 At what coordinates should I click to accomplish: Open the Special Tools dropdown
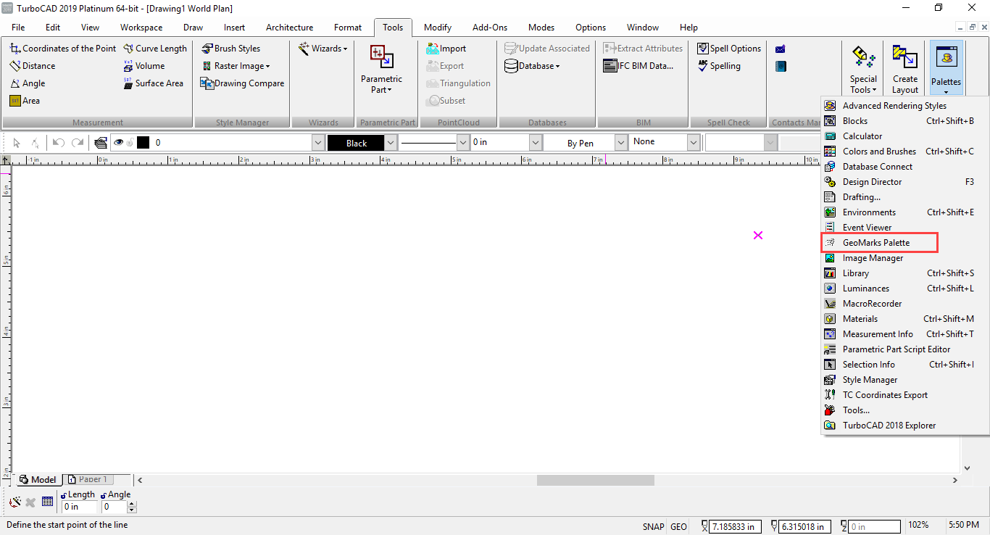click(x=863, y=70)
